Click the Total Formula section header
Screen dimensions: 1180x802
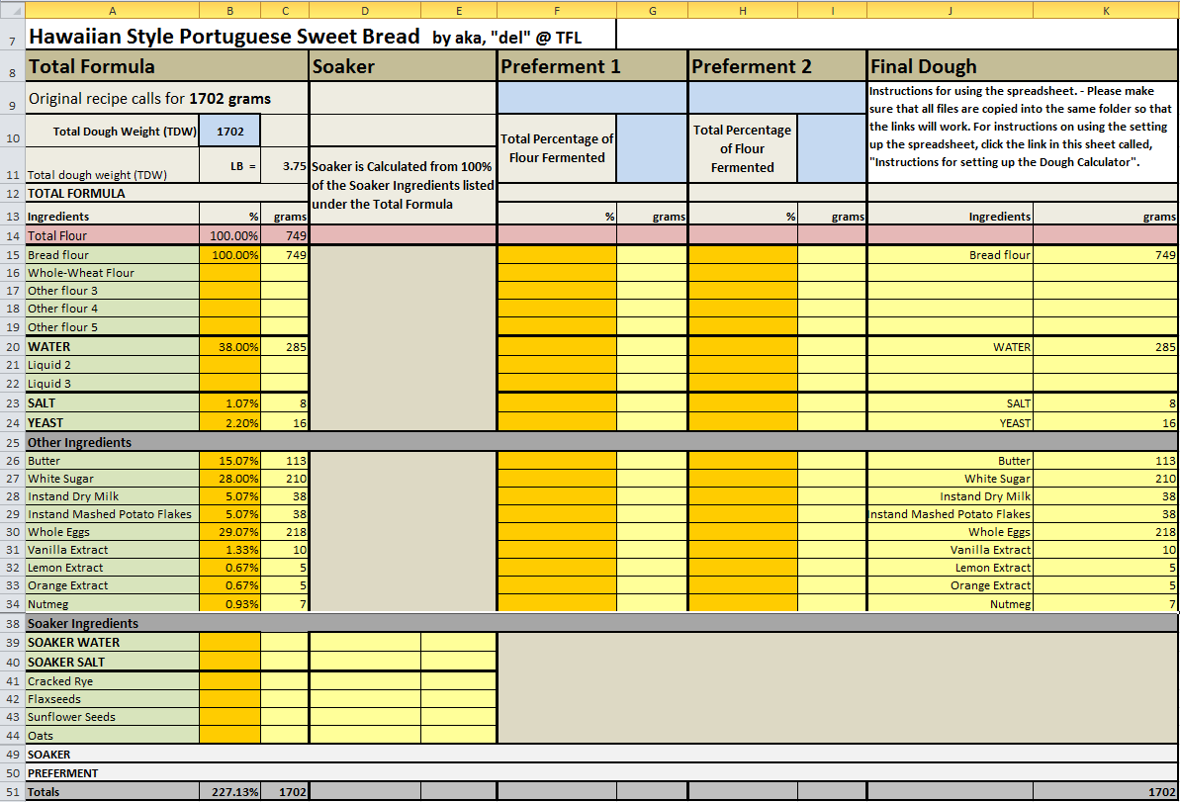[x=167, y=66]
